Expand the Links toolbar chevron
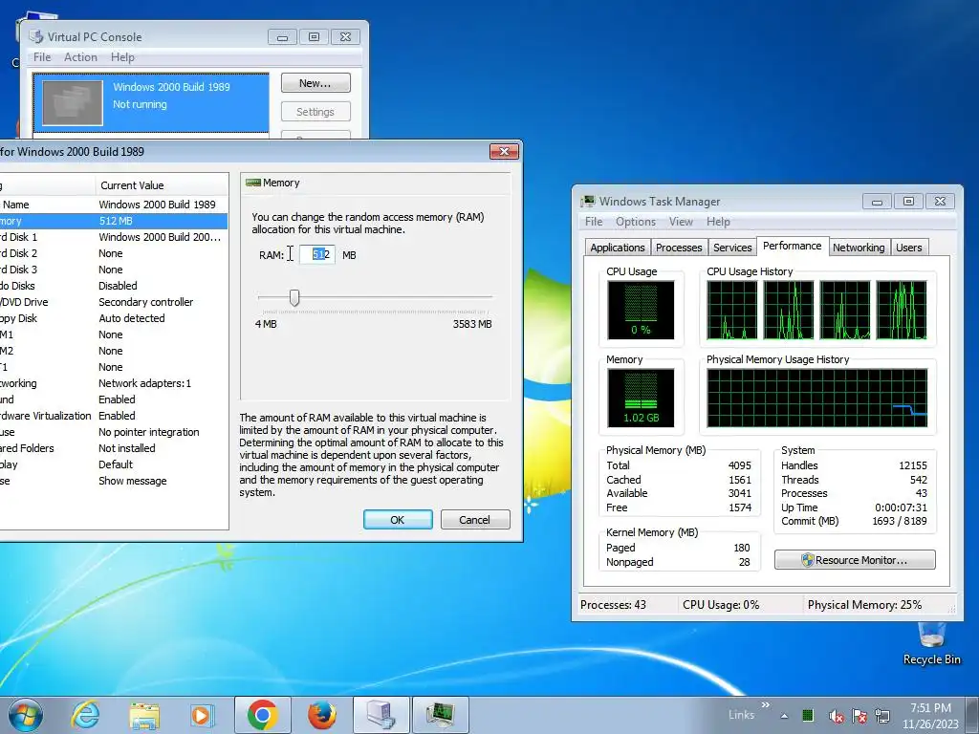Screen dimensions: 979x734 click(x=766, y=705)
